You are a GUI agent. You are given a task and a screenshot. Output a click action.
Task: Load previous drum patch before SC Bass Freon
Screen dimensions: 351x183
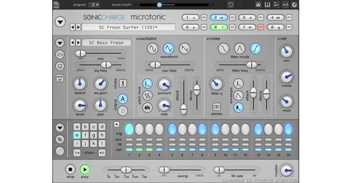click(72, 43)
